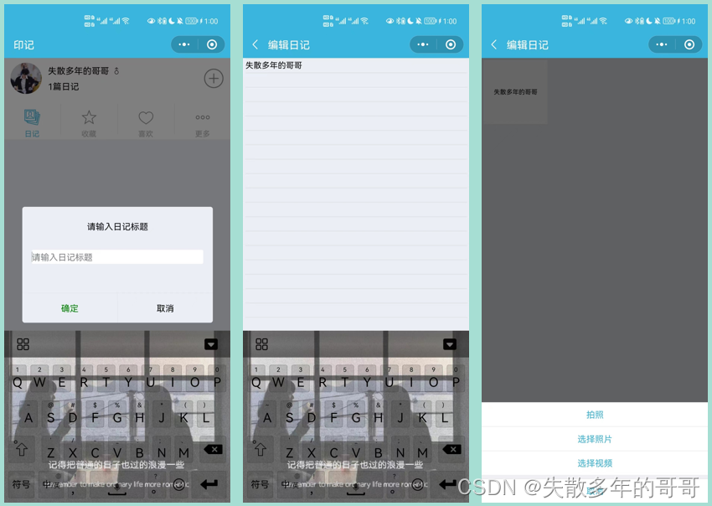Image resolution: width=712 pixels, height=506 pixels.
Task: Open the 更多 tab
Action: point(203,125)
